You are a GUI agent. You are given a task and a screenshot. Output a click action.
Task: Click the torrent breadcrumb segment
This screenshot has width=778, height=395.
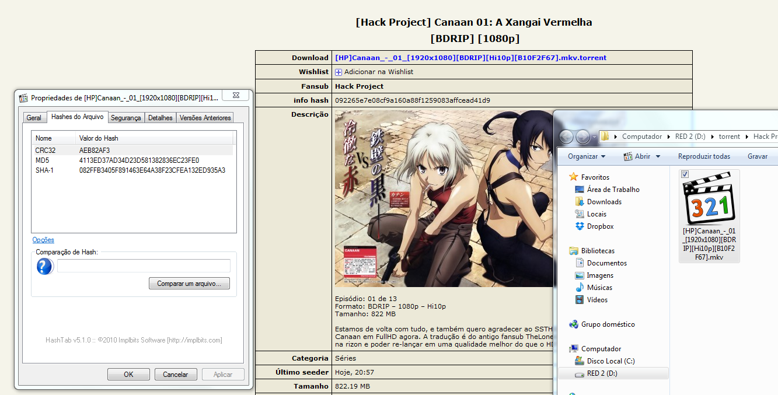(730, 137)
